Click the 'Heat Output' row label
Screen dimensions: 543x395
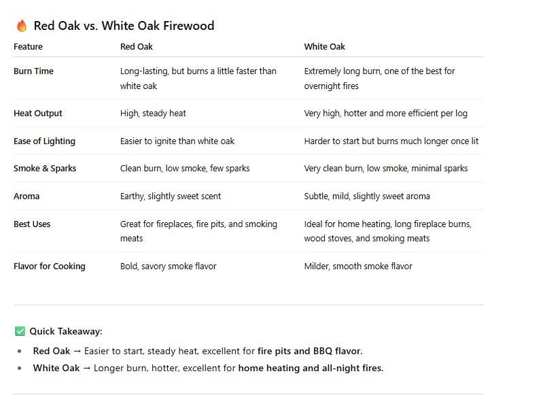coord(38,114)
